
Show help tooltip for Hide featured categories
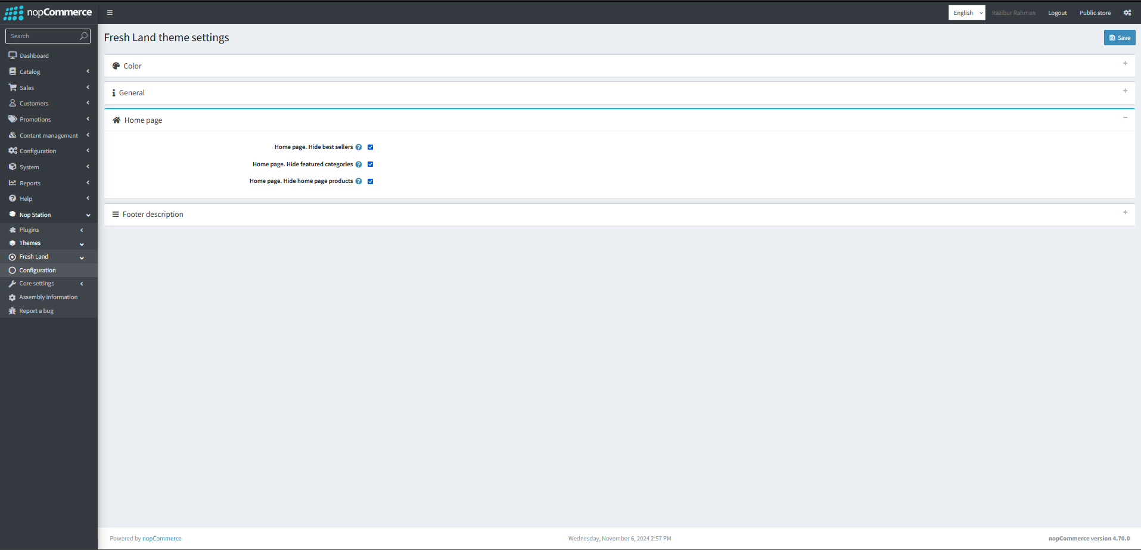359,164
